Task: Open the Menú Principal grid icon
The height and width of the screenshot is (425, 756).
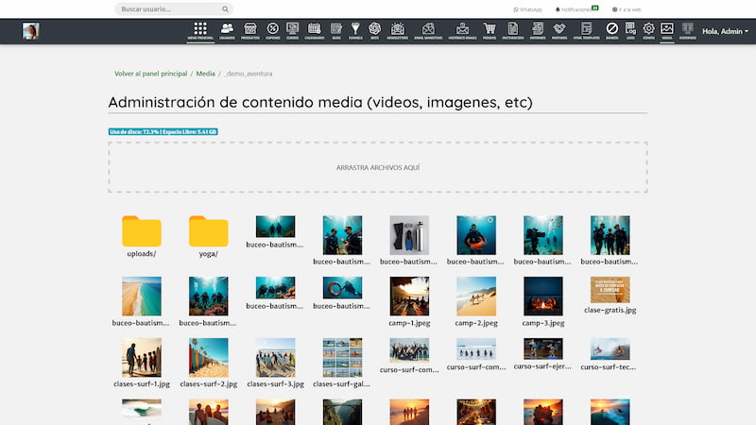Action: pos(200,31)
